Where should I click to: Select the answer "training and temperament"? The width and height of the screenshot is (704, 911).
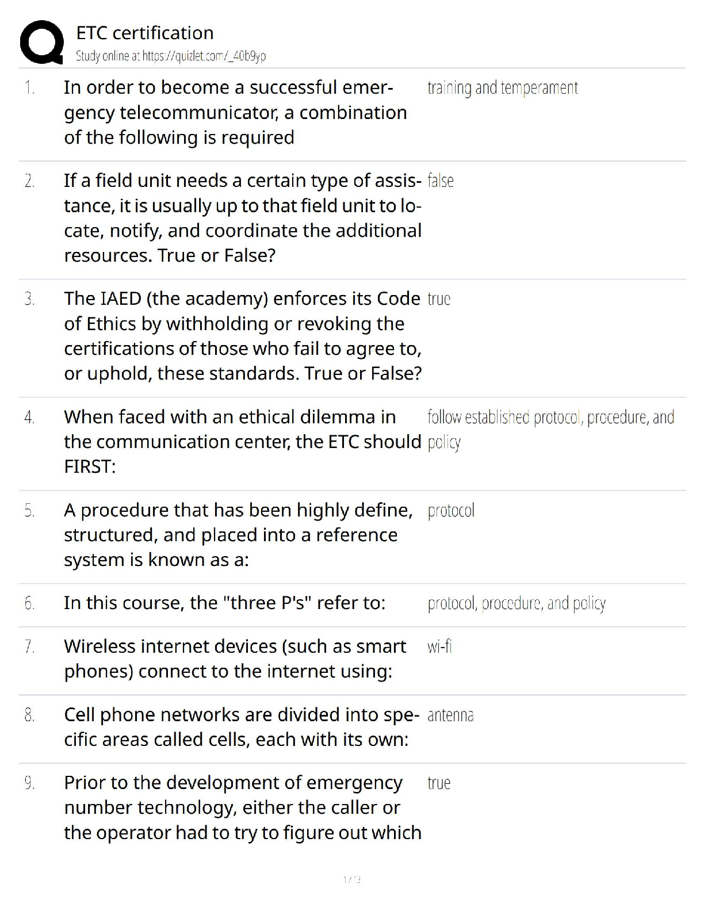[502, 87]
